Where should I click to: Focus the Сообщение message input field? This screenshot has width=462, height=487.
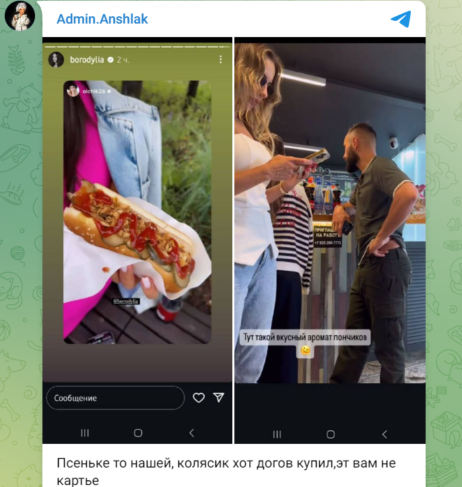[116, 397]
